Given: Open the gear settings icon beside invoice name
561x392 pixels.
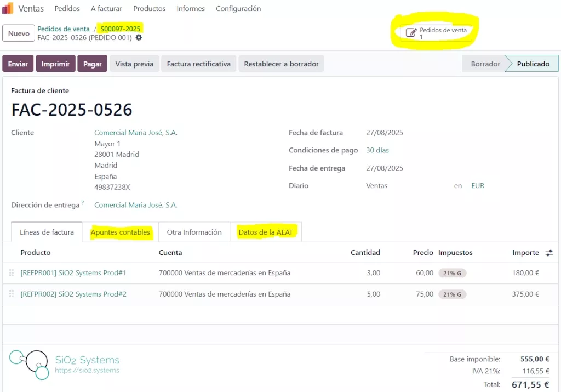Looking at the screenshot, I should (x=139, y=38).
